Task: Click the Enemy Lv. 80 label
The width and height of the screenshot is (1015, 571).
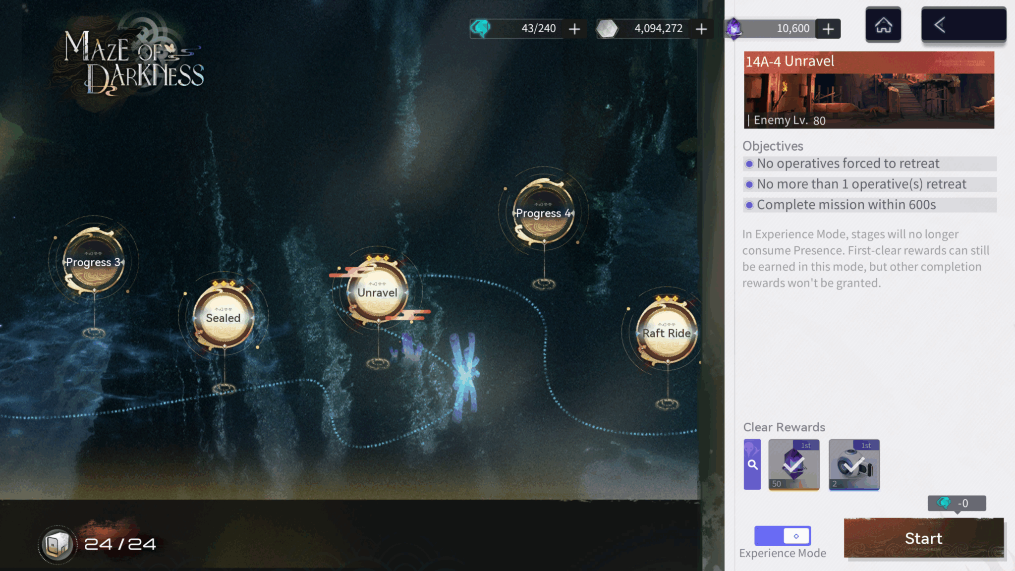Action: pyautogui.click(x=789, y=120)
